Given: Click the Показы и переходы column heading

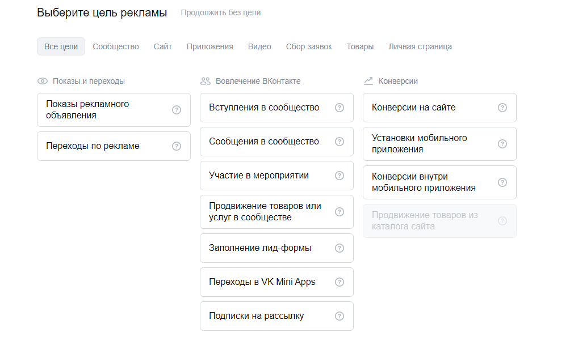Looking at the screenshot, I should tap(89, 81).
